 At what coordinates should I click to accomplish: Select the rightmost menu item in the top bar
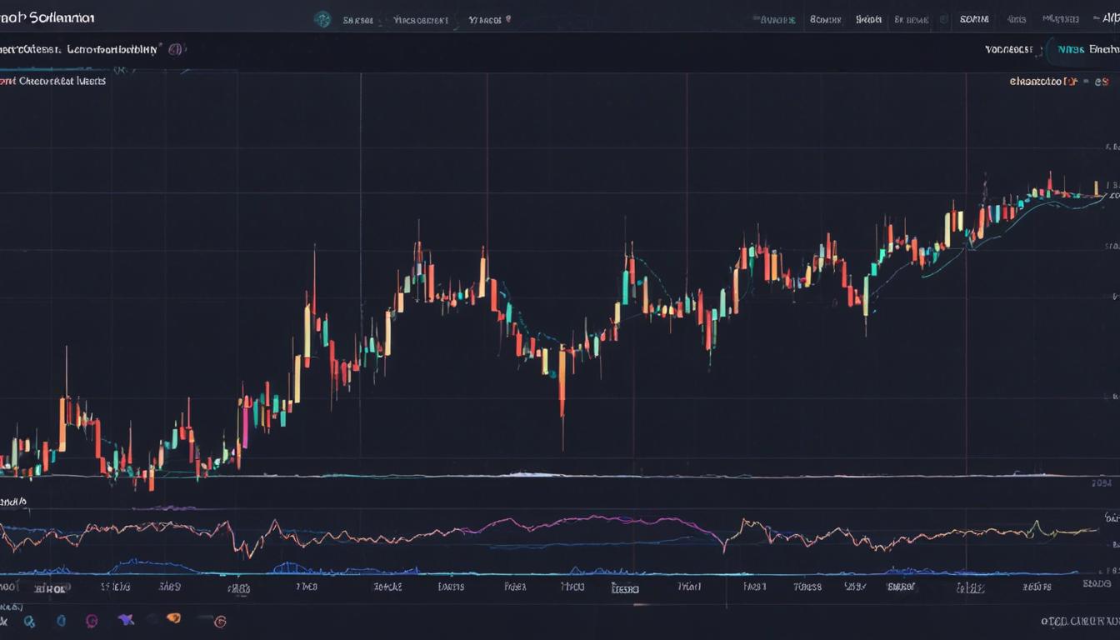pos(1111,18)
